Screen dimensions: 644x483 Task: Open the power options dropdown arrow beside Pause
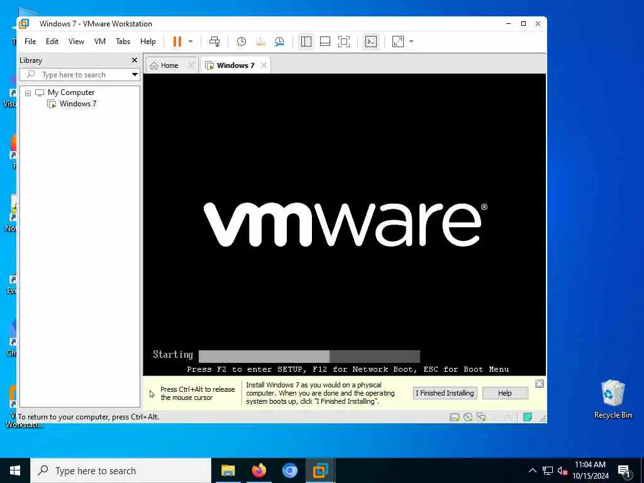(x=191, y=42)
